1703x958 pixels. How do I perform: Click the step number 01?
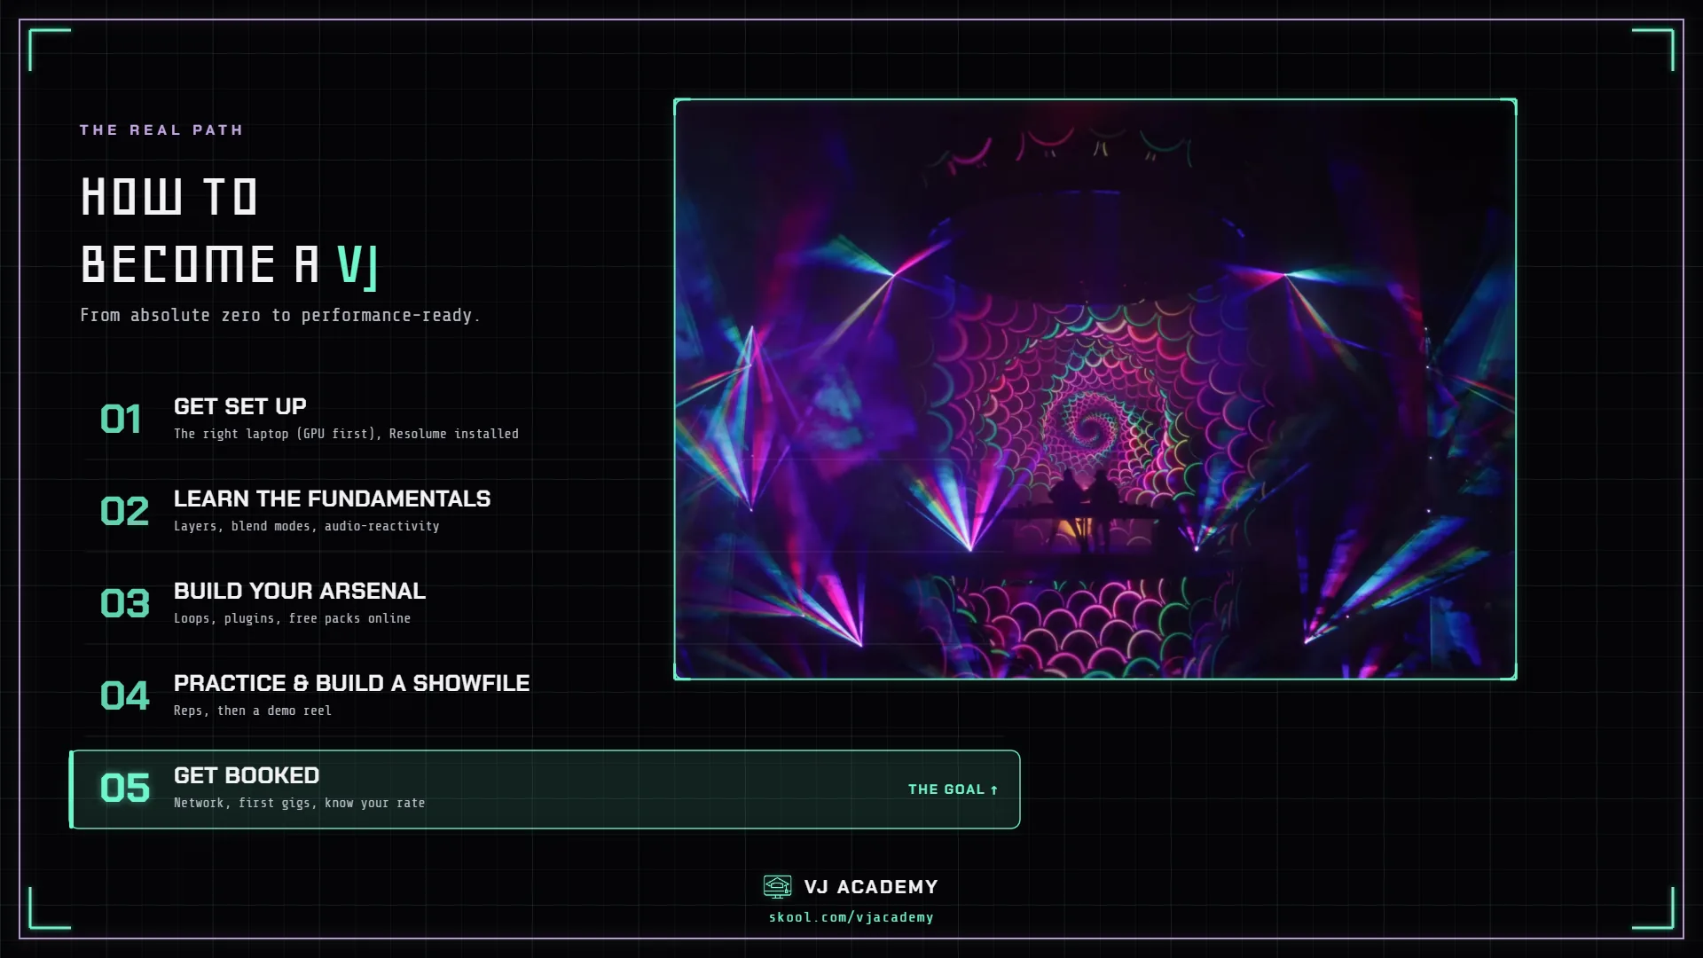[x=122, y=420]
